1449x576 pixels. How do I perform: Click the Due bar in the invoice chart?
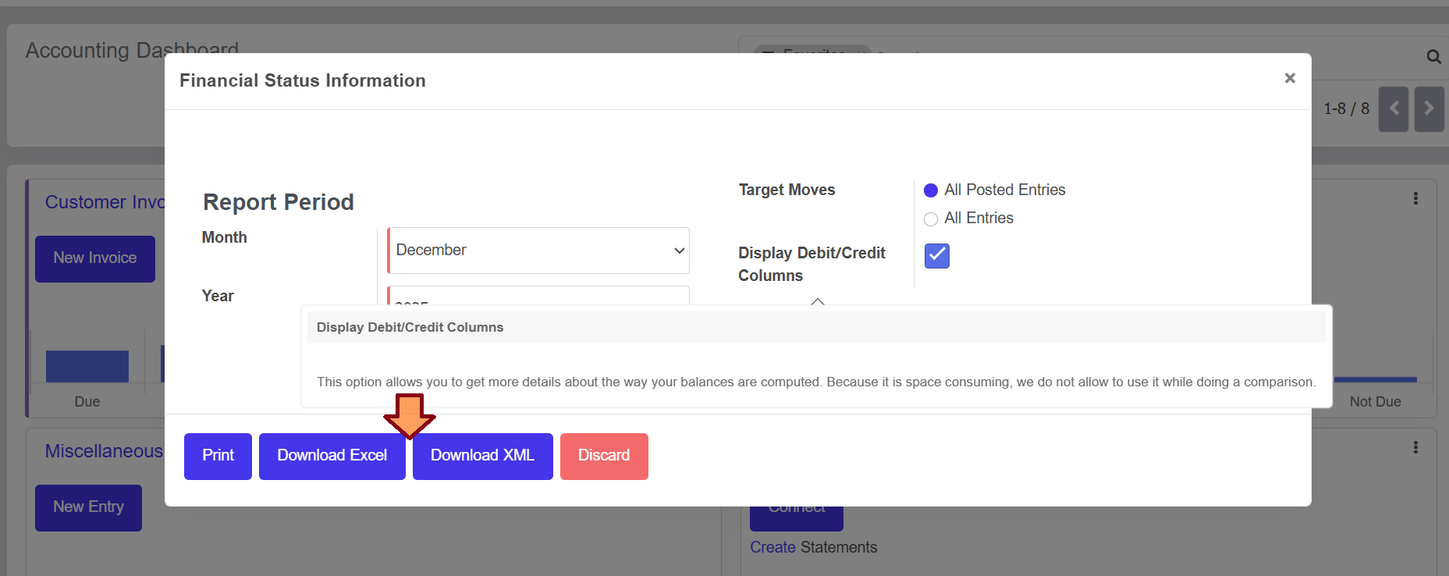click(x=87, y=366)
